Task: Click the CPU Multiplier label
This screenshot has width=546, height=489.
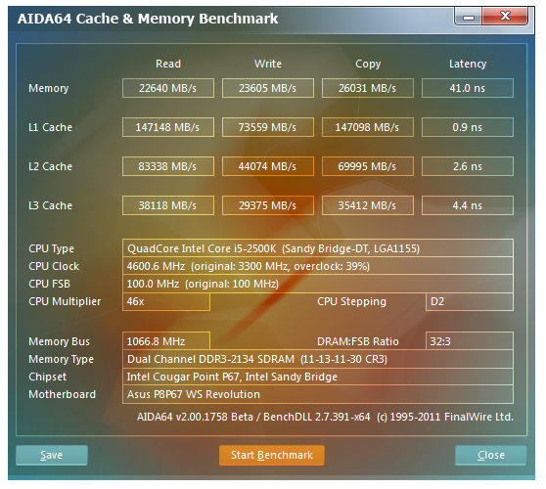Action: click(65, 301)
